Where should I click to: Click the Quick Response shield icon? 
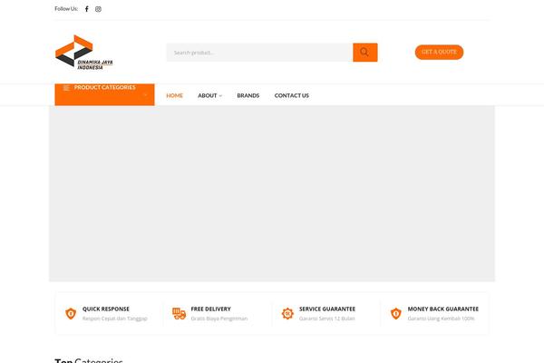tap(71, 313)
